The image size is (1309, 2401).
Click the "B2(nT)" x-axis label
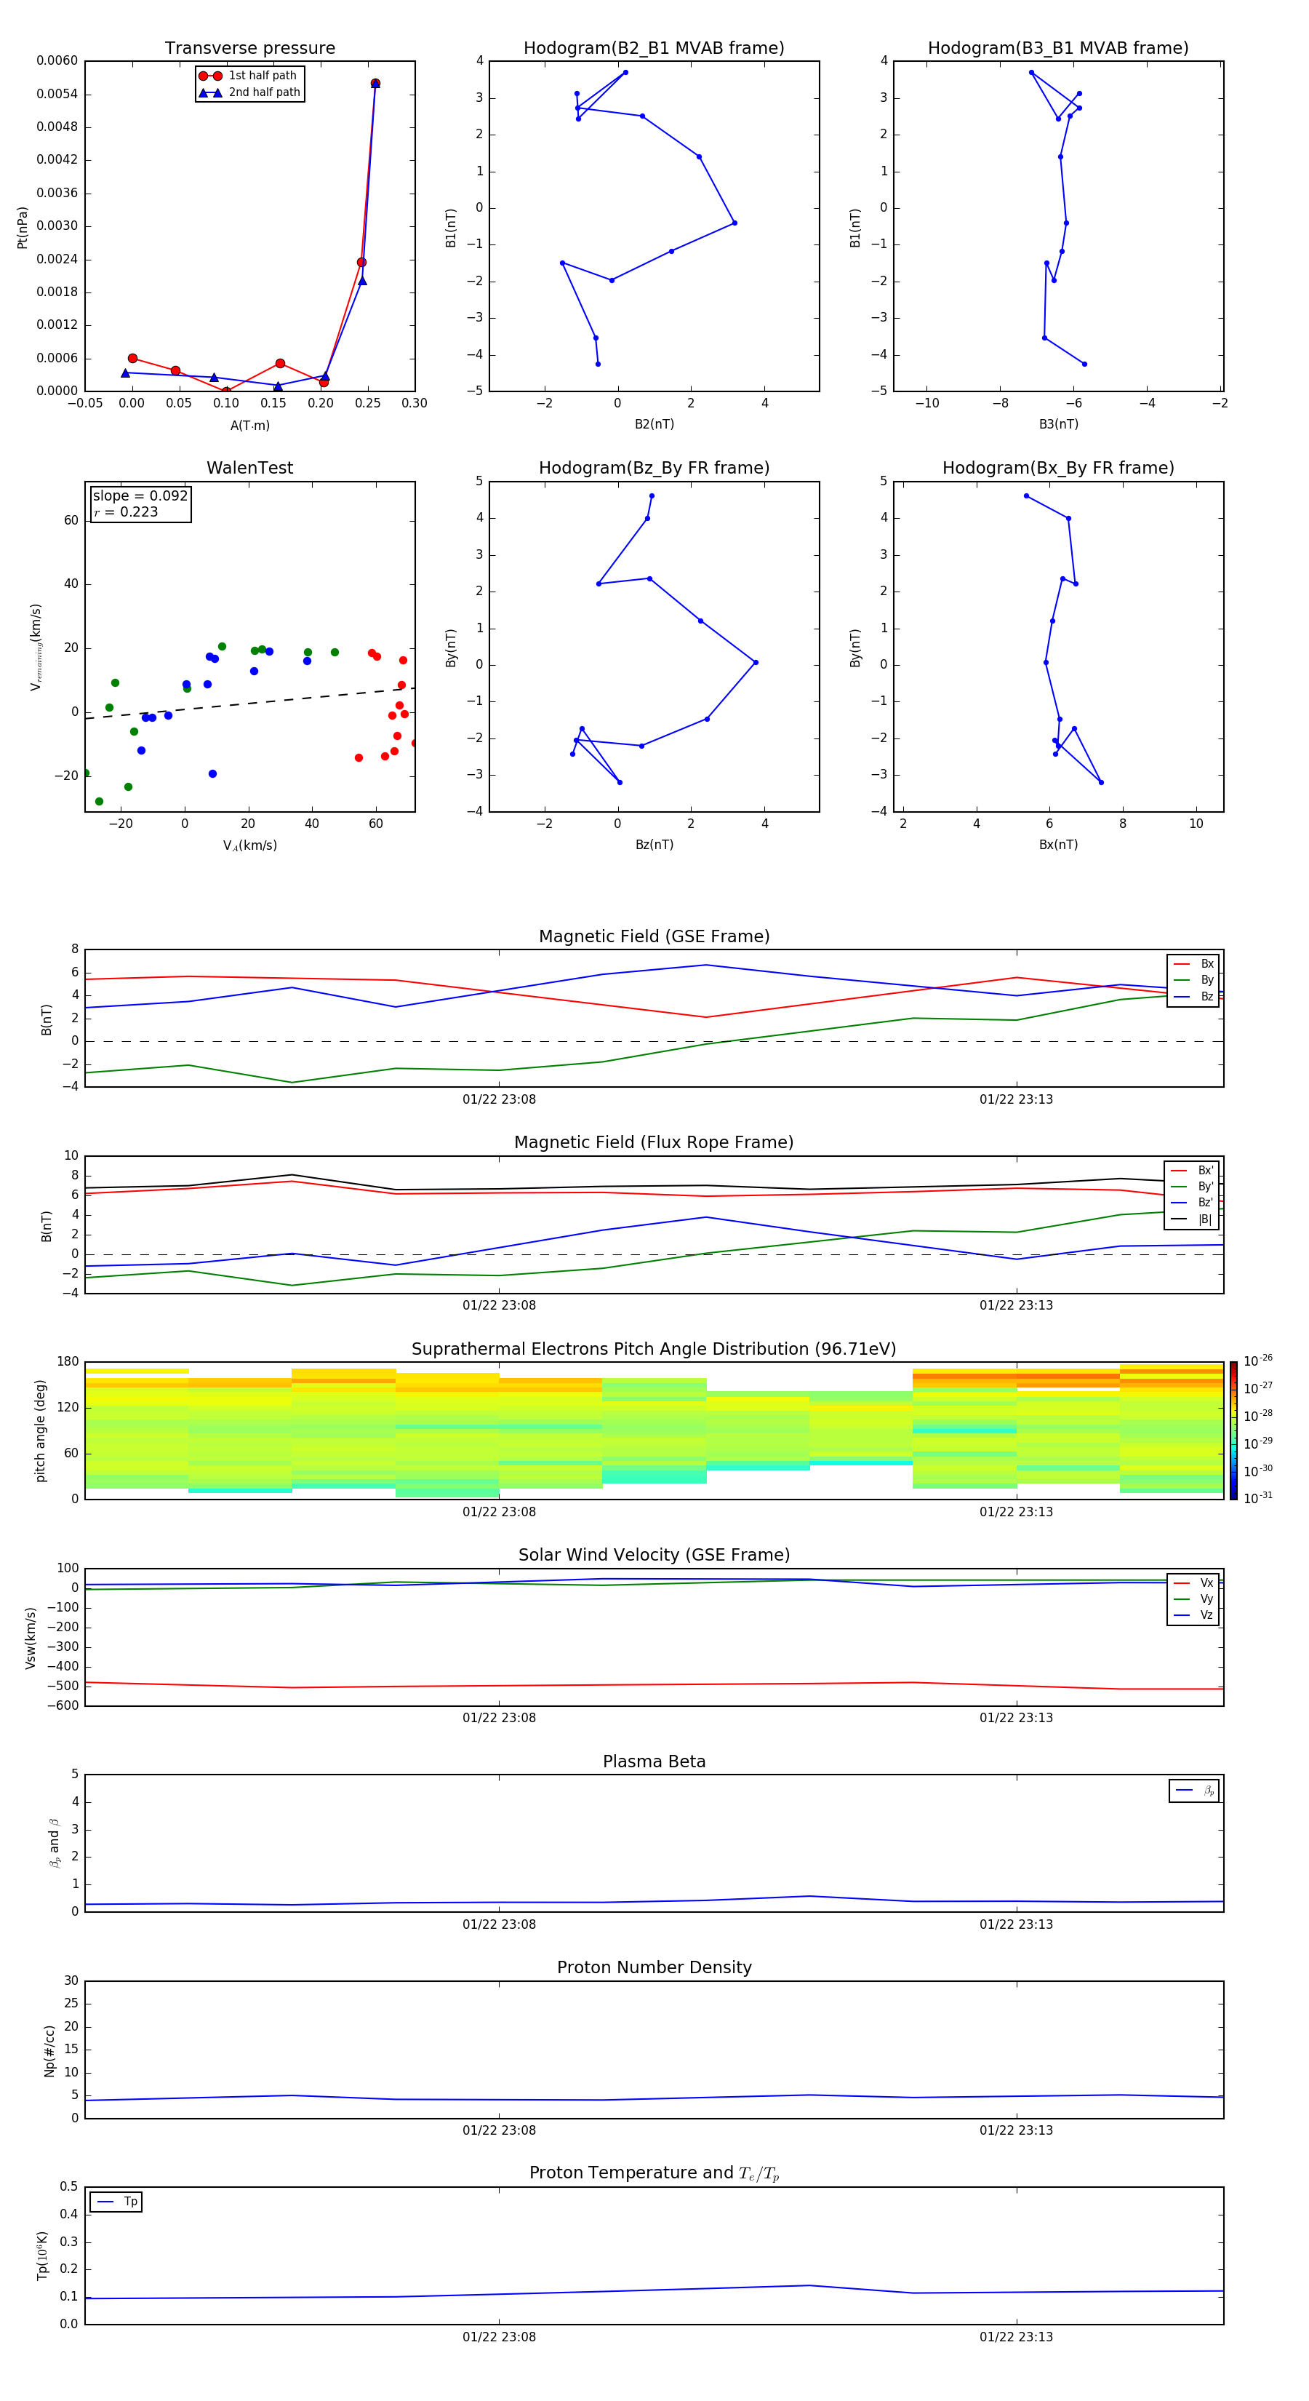[x=654, y=424]
